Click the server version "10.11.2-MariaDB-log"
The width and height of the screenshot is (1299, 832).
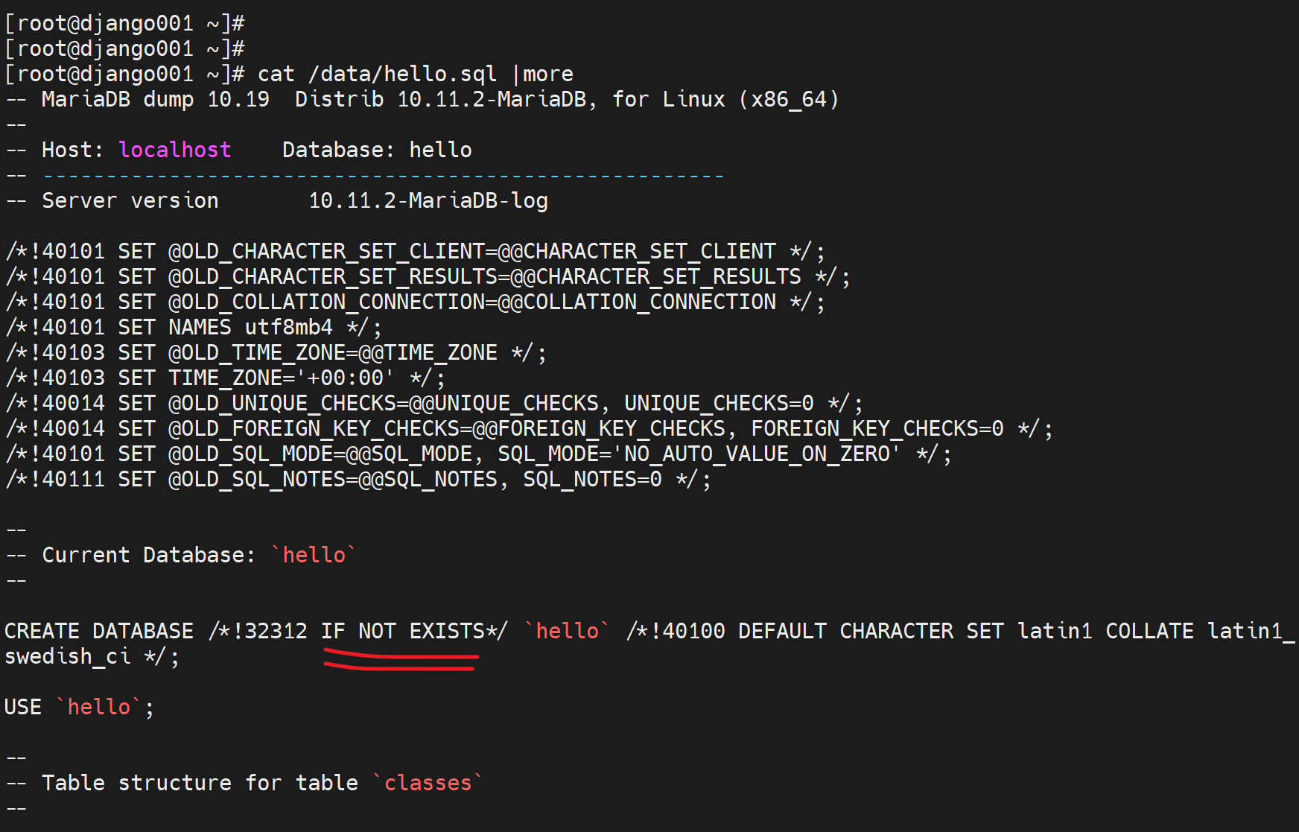click(x=428, y=200)
